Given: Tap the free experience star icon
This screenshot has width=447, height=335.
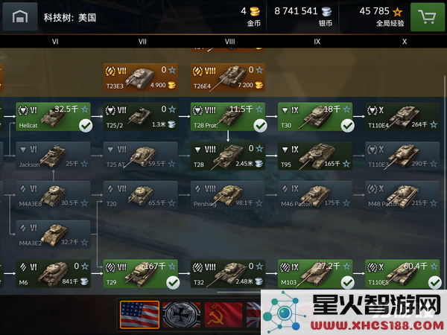Looking at the screenshot, I should [397, 12].
